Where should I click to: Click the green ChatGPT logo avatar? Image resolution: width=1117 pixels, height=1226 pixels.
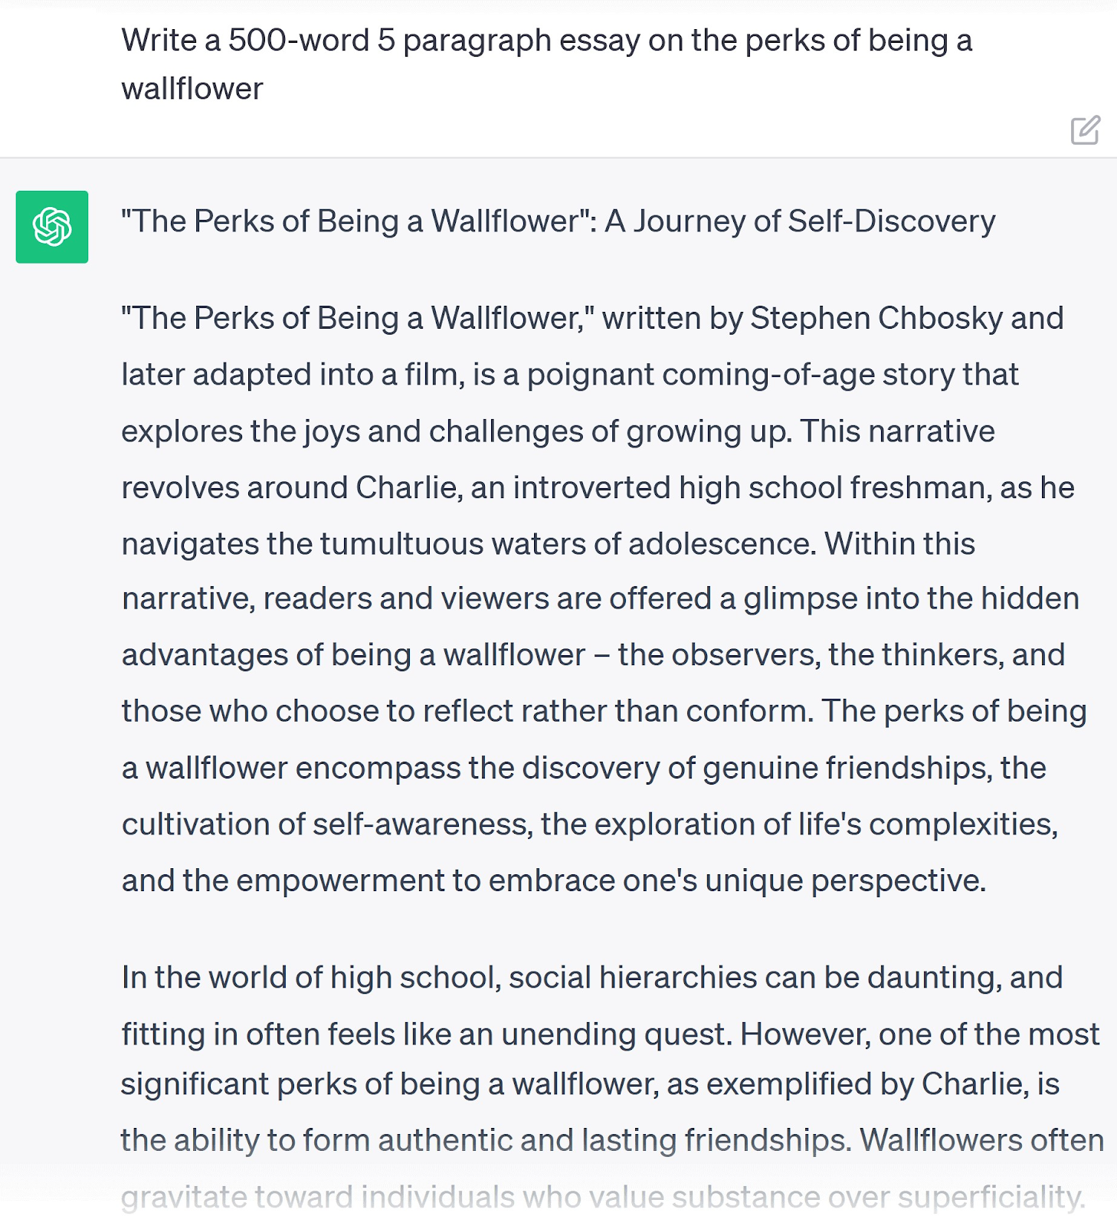click(52, 227)
